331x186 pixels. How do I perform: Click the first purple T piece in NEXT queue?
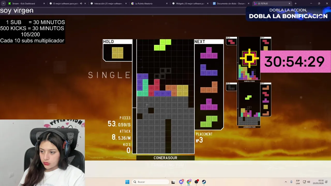(209, 53)
